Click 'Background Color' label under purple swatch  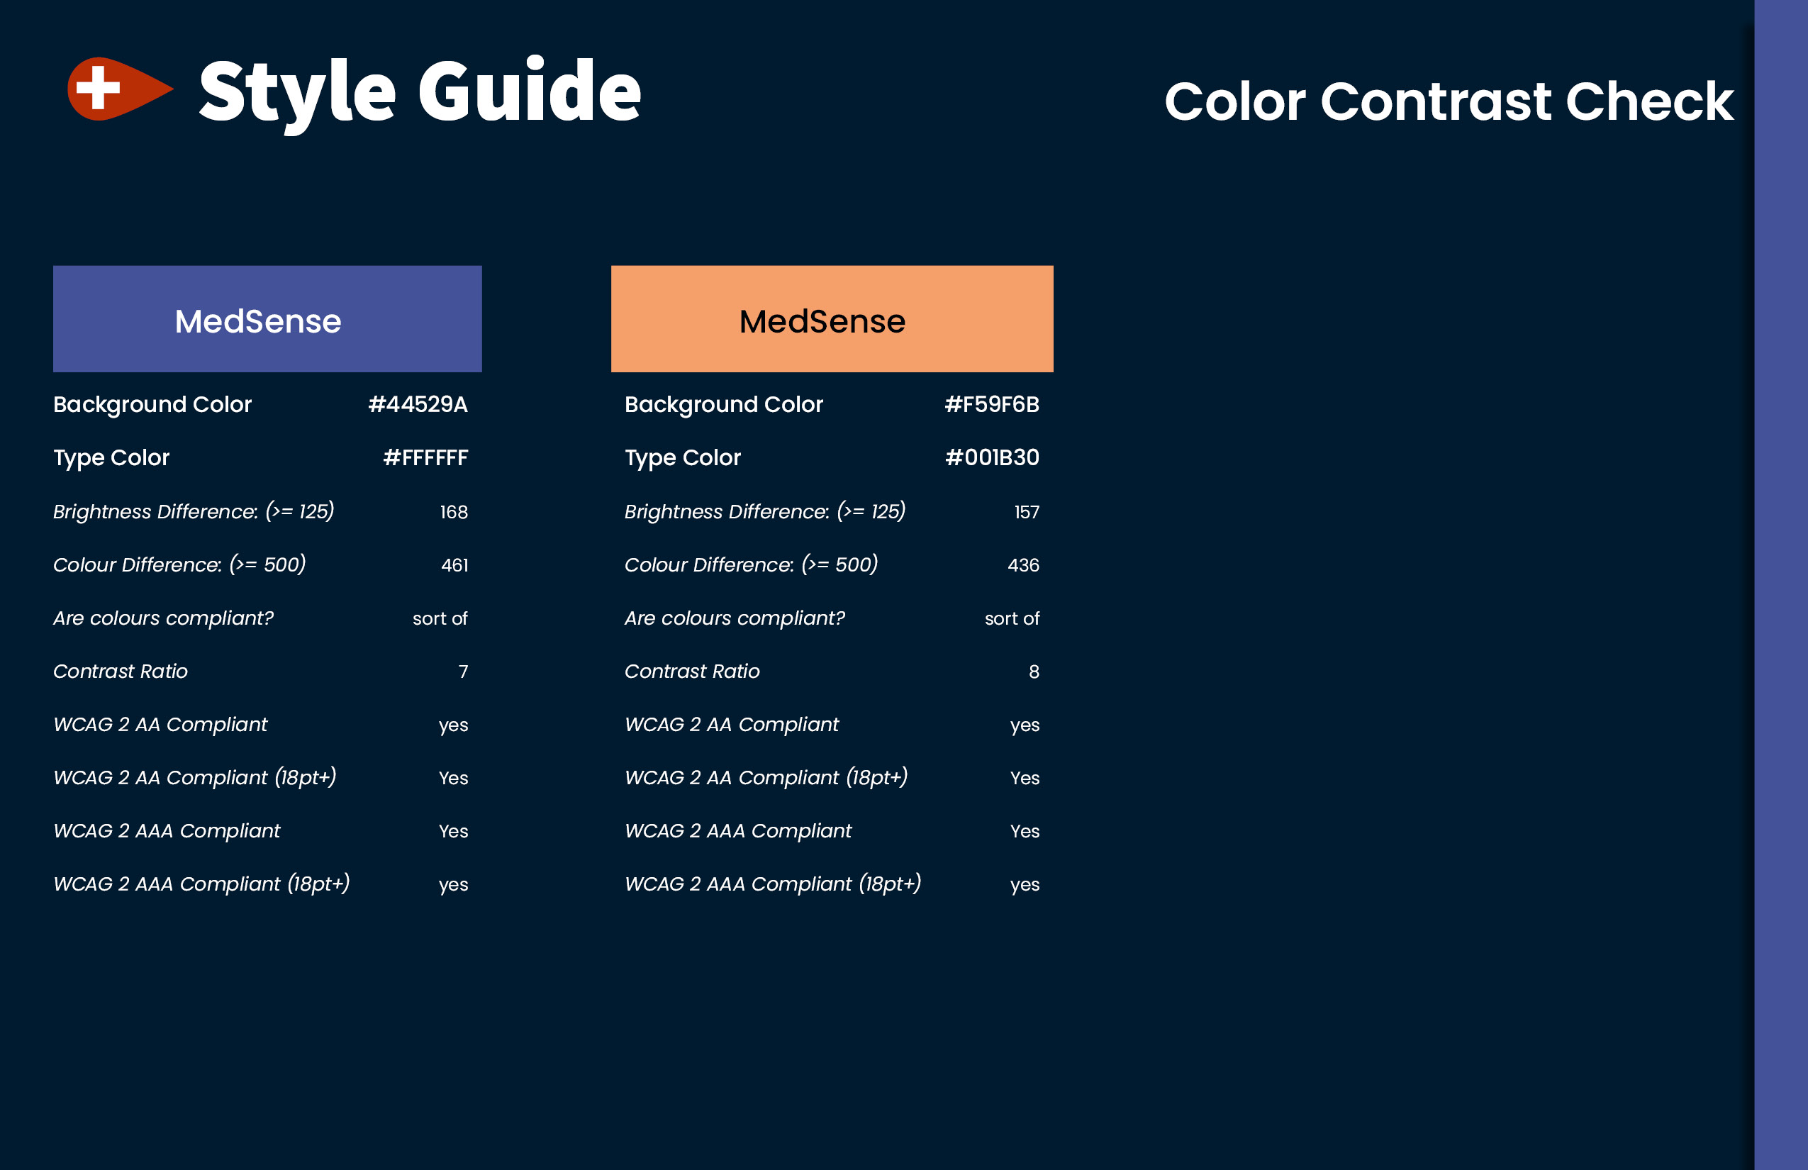(152, 404)
